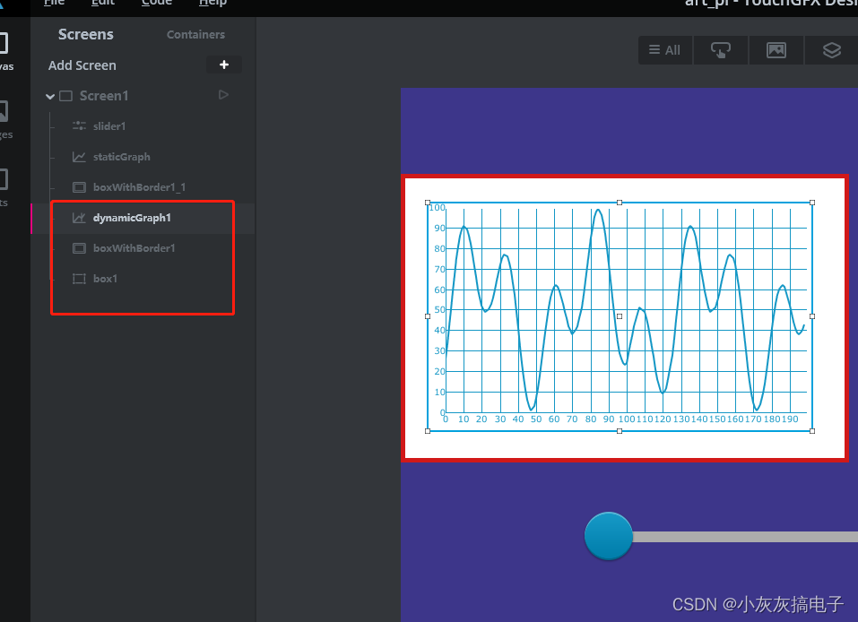Click the containers filter icon in the widget toolbar
The width and height of the screenshot is (858, 622).
point(832,50)
